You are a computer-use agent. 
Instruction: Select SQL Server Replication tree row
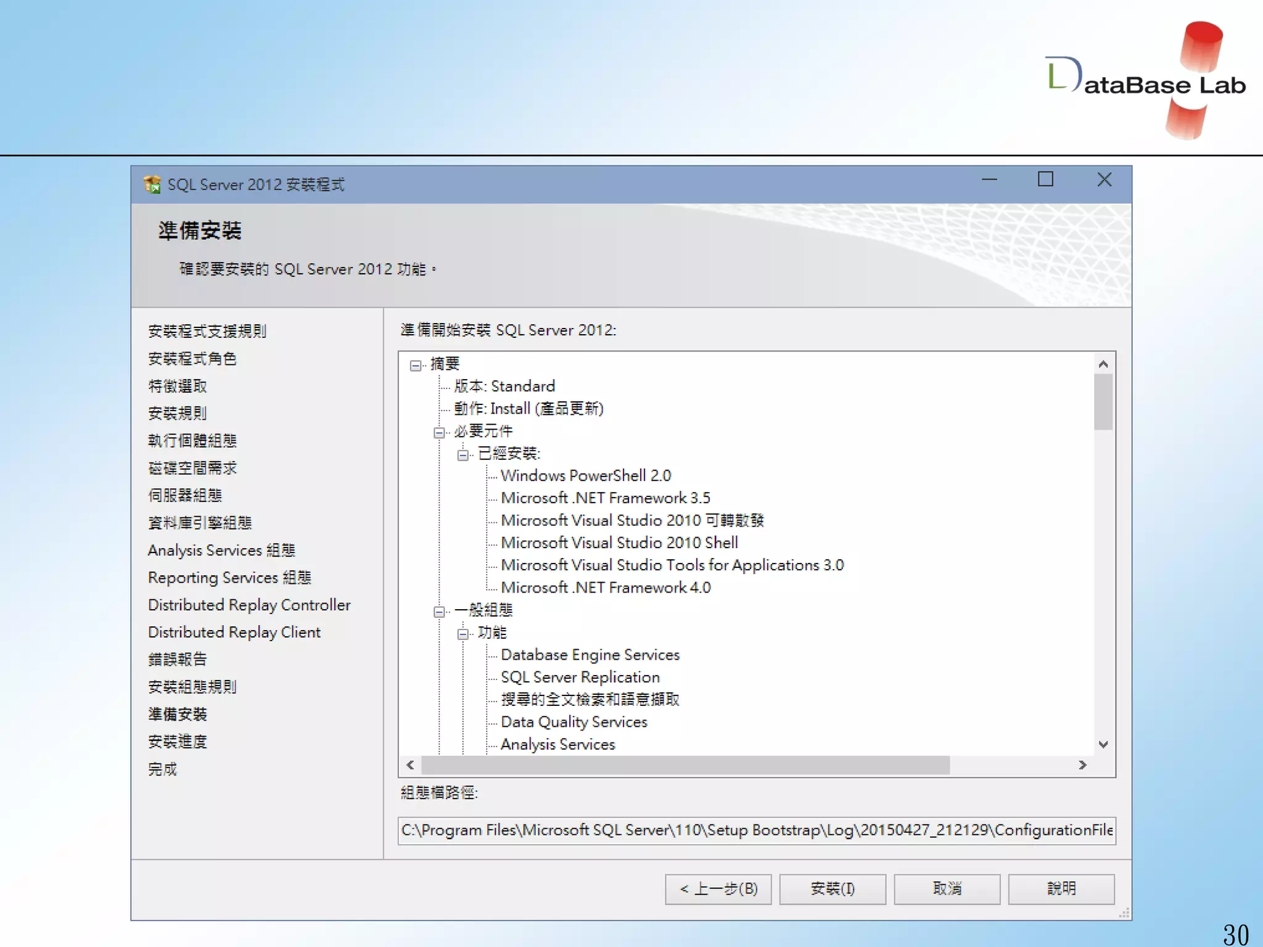[x=580, y=677]
